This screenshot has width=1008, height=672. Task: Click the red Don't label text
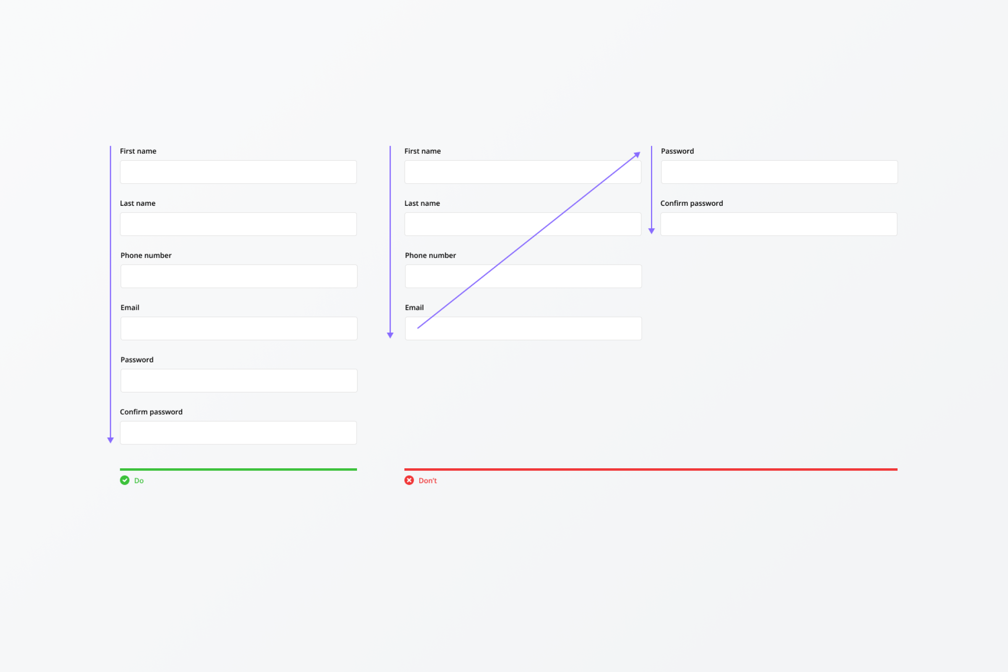[x=428, y=480]
